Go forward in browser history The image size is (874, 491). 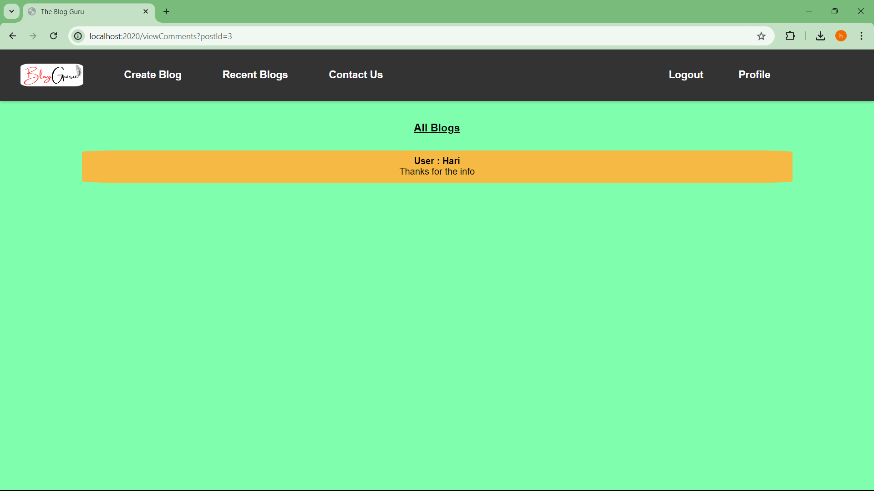pyautogui.click(x=33, y=36)
